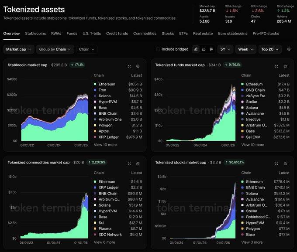This screenshot has width=297, height=252.
Task: Select the line chart type icon
Action: [x=204, y=49]
